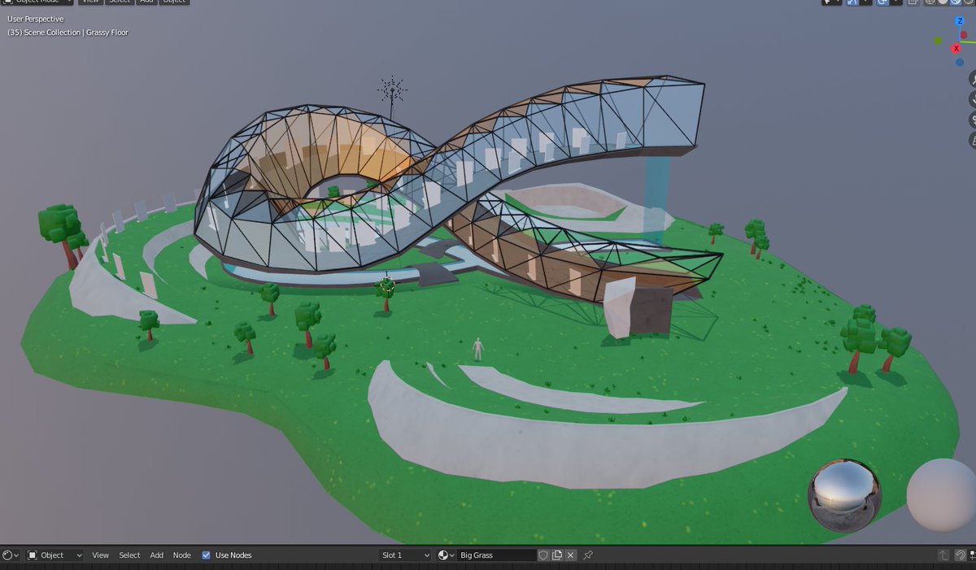Open the Slot 1 material slot dropdown

coord(404,555)
